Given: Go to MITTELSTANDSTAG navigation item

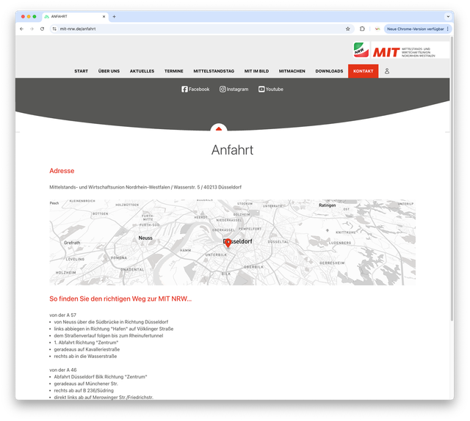Looking at the screenshot, I should tap(214, 71).
